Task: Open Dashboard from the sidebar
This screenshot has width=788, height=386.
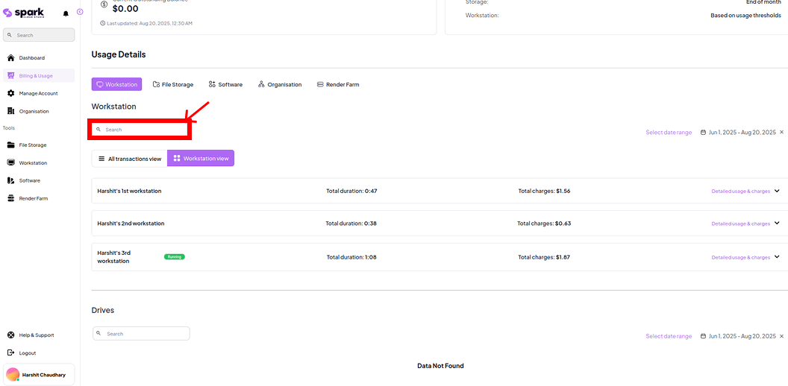Action: [x=31, y=58]
